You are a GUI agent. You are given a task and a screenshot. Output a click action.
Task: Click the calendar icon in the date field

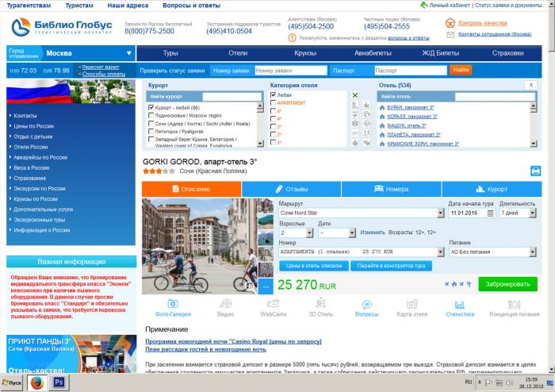click(x=490, y=213)
